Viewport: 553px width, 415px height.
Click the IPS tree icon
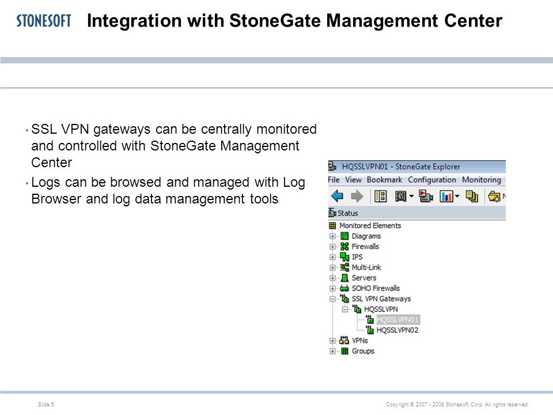(344, 257)
